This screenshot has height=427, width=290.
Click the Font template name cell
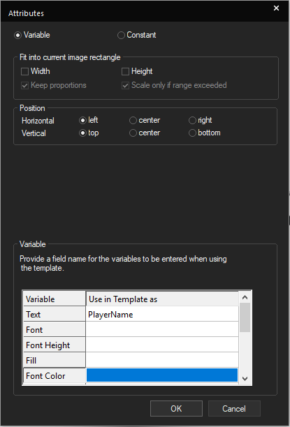[x=162, y=330]
